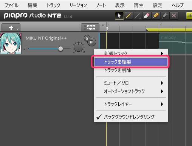Select the yellow pencil draw tool
The height and width of the screenshot is (146, 192).
coord(129,16)
